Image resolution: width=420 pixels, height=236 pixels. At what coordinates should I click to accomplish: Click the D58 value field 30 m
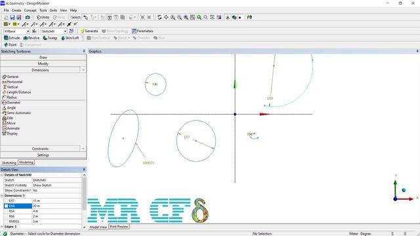(57, 206)
